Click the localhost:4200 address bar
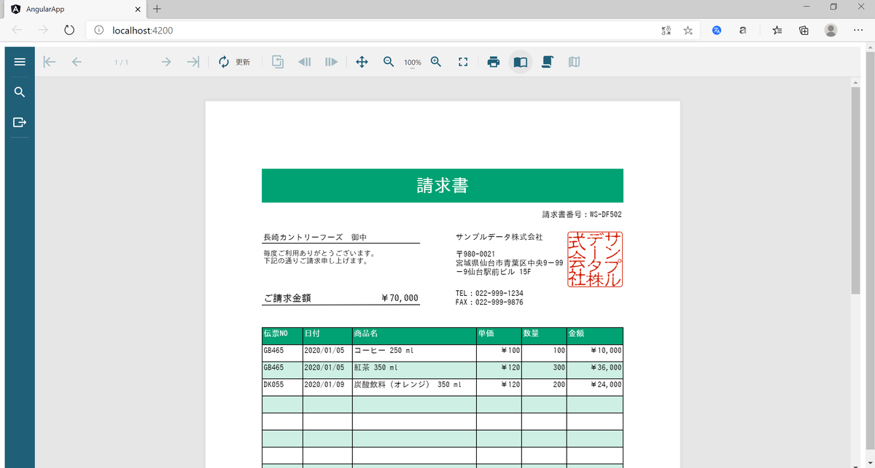The width and height of the screenshot is (875, 468). (372, 30)
